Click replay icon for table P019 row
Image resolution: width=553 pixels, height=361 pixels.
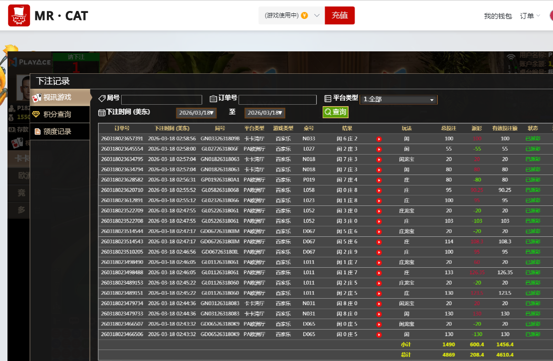pos(379,180)
